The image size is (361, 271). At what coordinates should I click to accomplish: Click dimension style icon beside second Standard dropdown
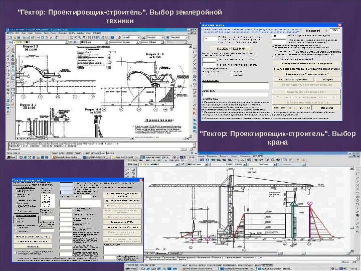(144, 37)
